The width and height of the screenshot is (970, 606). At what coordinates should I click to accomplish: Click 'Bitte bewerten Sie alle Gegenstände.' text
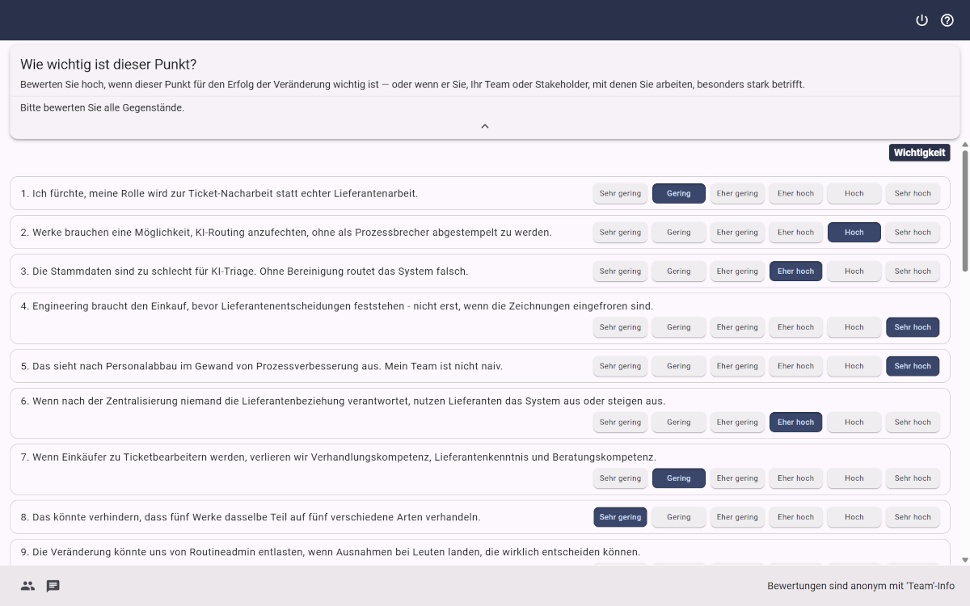102,107
